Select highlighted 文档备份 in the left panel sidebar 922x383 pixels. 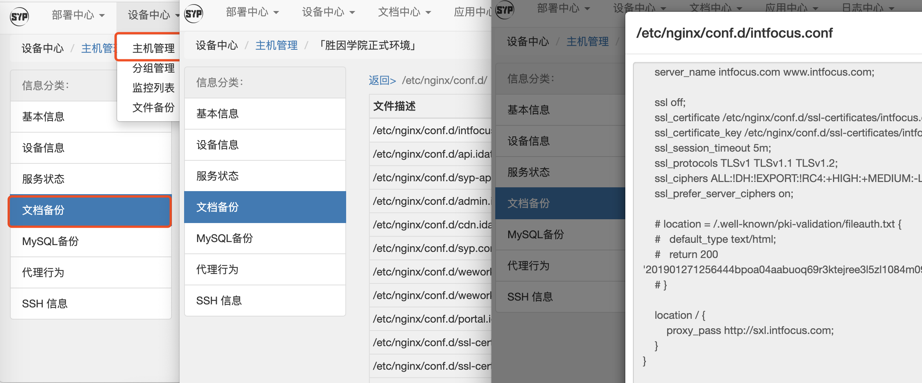click(x=90, y=210)
